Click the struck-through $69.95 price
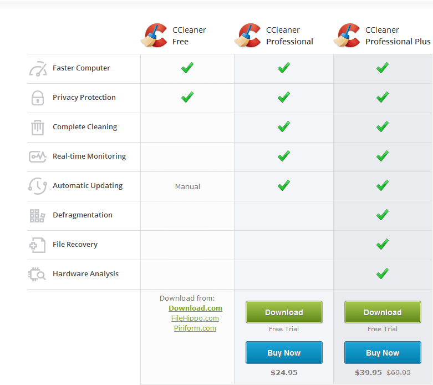Screen dimensions: 433x385 point(399,373)
